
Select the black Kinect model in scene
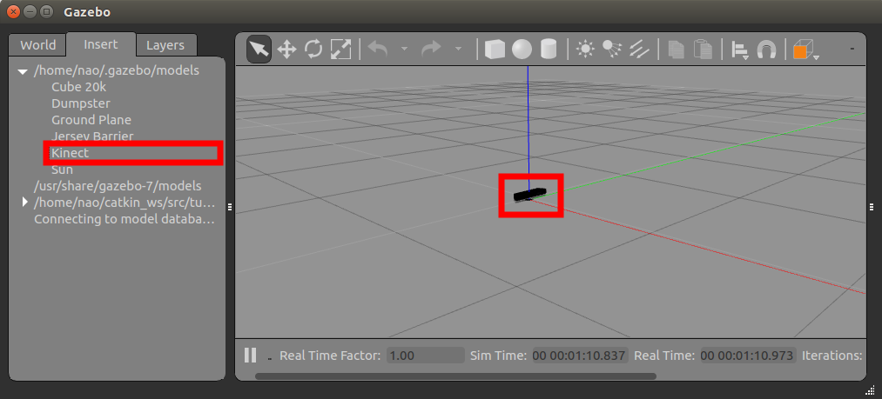click(530, 194)
